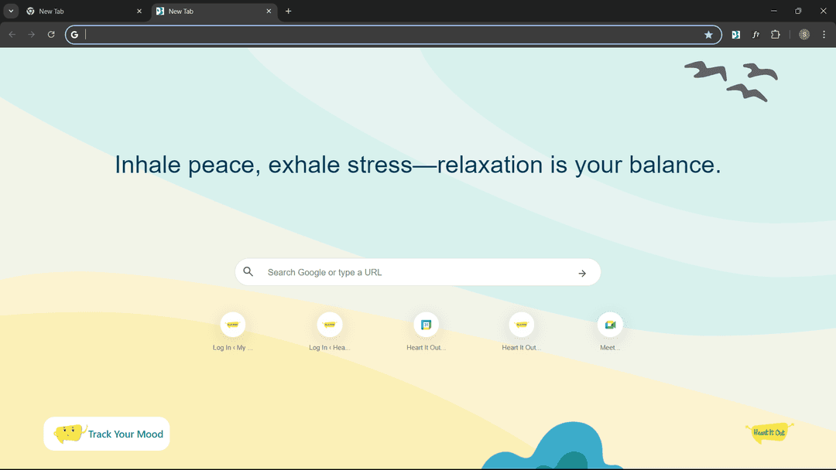This screenshot has width=836, height=470.
Task: Open the Meet shortcut
Action: coord(610,332)
